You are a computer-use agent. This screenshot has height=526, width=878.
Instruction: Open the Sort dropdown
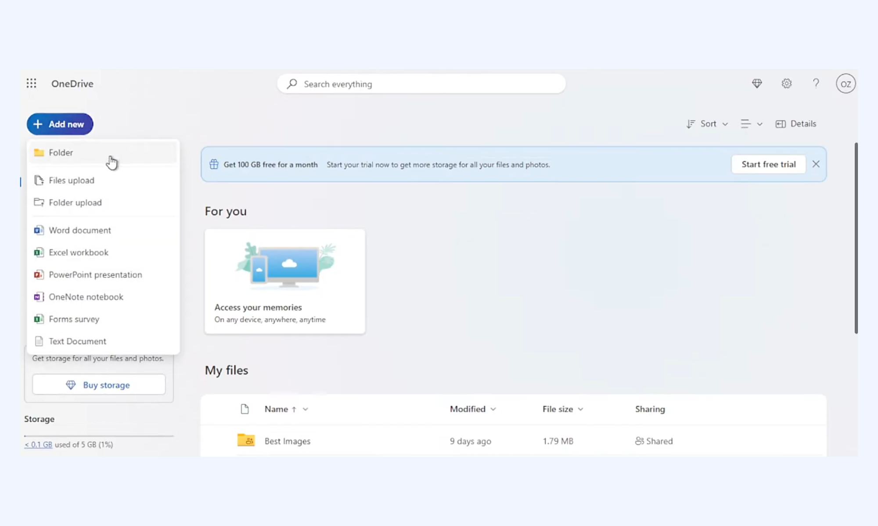(707, 124)
